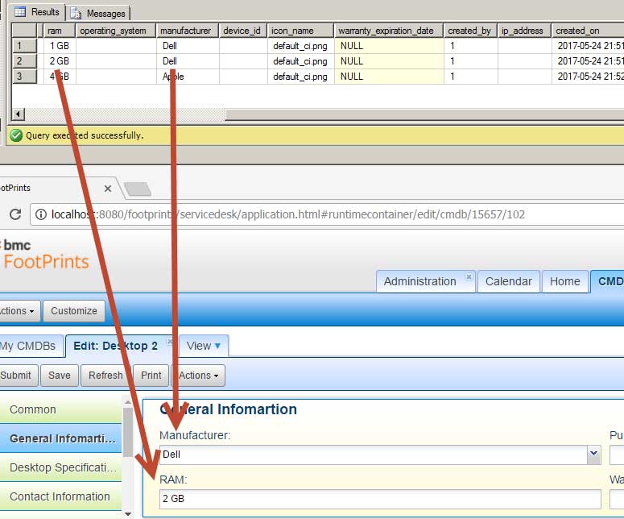Click the Dell manufacturer cell in row 1
The width and height of the screenshot is (624, 519).
coord(188,46)
